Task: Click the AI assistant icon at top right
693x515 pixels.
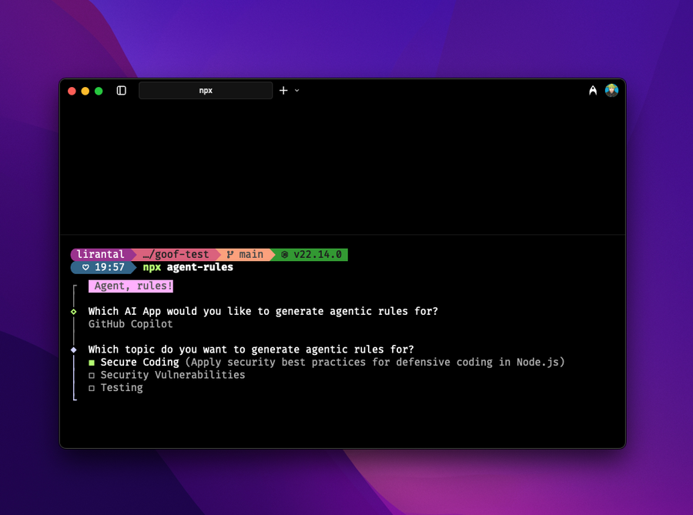Action: click(x=592, y=90)
